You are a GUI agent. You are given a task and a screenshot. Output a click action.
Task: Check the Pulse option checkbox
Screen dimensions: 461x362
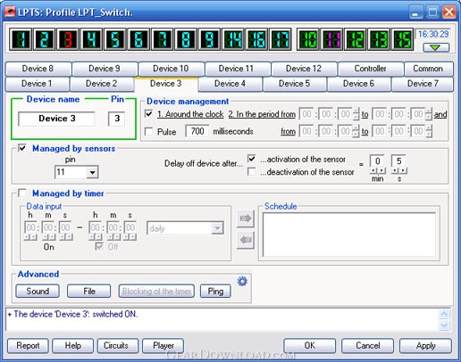tap(148, 131)
